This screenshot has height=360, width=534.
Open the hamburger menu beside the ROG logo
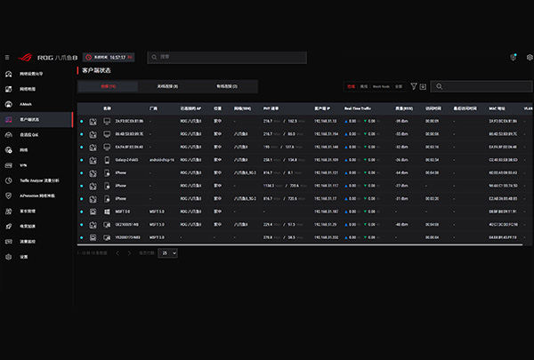click(7, 58)
